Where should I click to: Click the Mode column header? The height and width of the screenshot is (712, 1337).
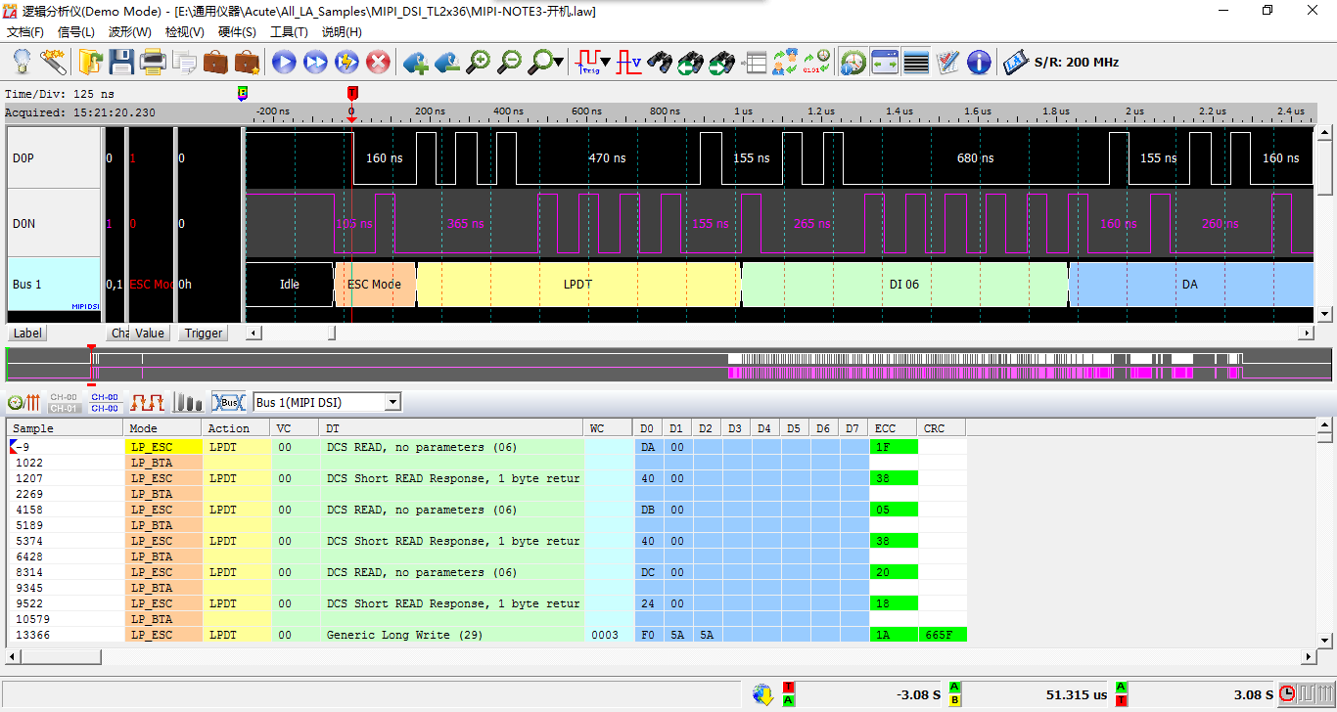[x=163, y=428]
